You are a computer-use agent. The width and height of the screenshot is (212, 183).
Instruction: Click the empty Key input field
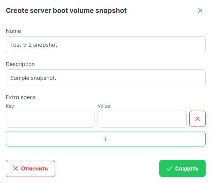[50, 119]
